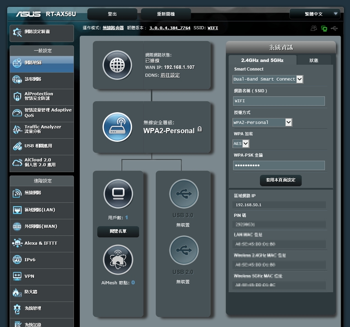This screenshot has width=350, height=327.
Task: Open the 繁體中文 language selector
Action: [315, 14]
